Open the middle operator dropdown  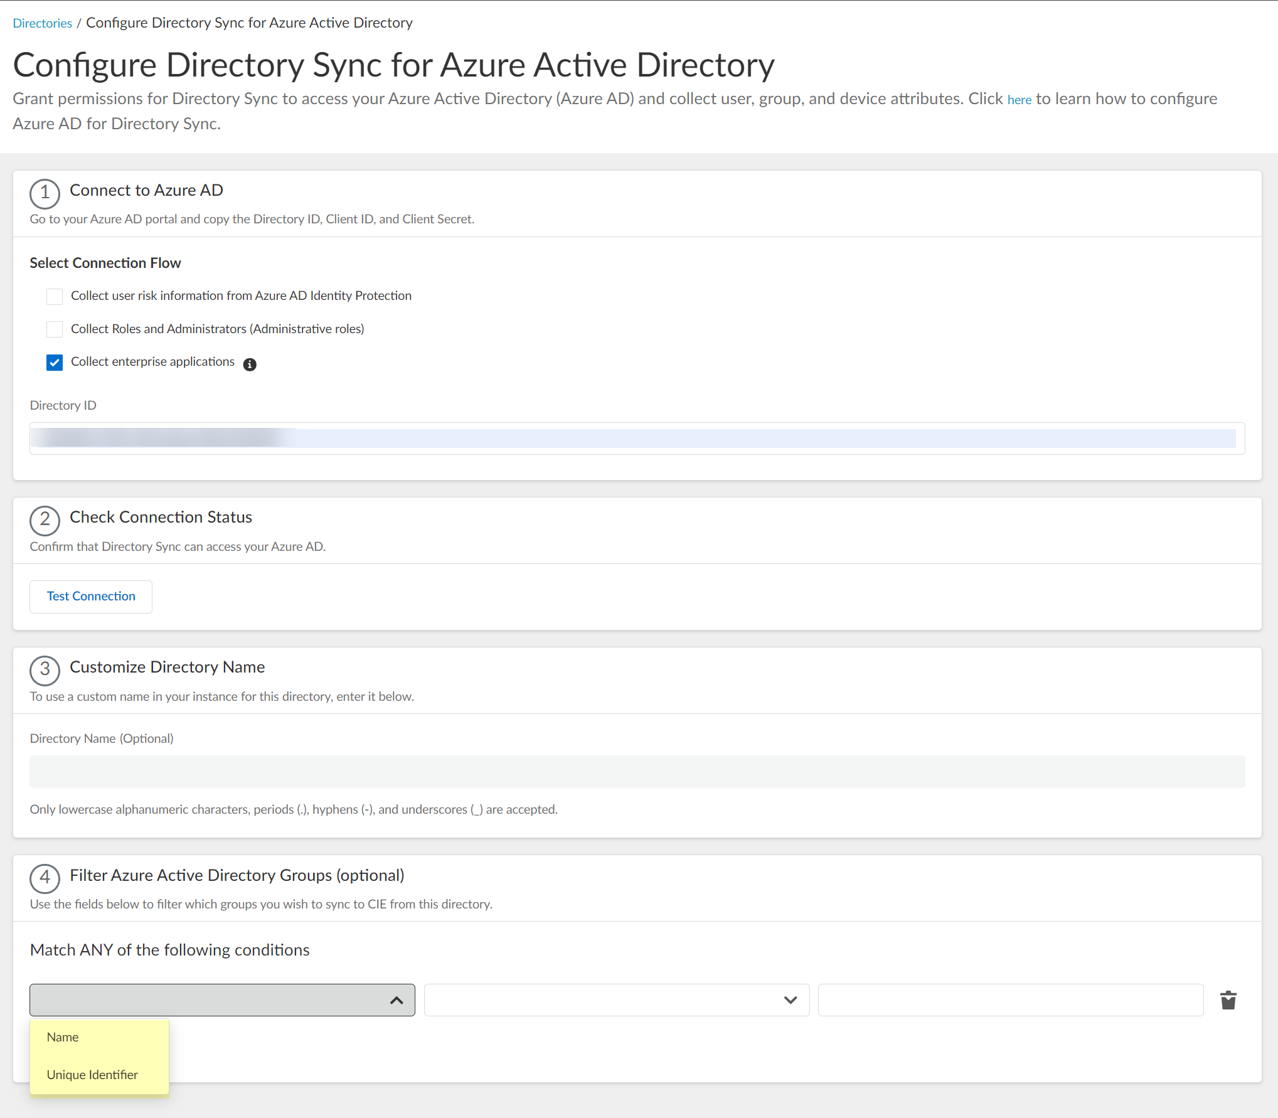point(616,1000)
